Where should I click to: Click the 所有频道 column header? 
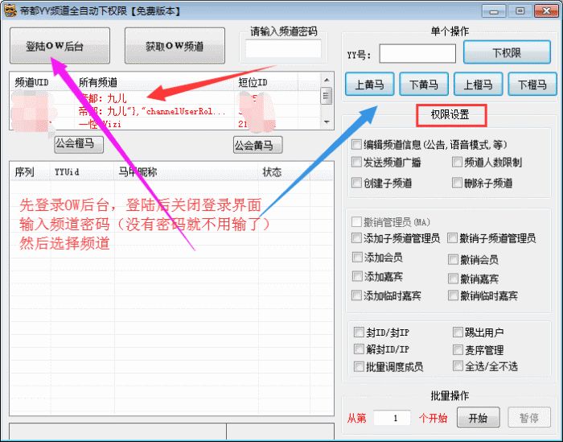(x=154, y=82)
